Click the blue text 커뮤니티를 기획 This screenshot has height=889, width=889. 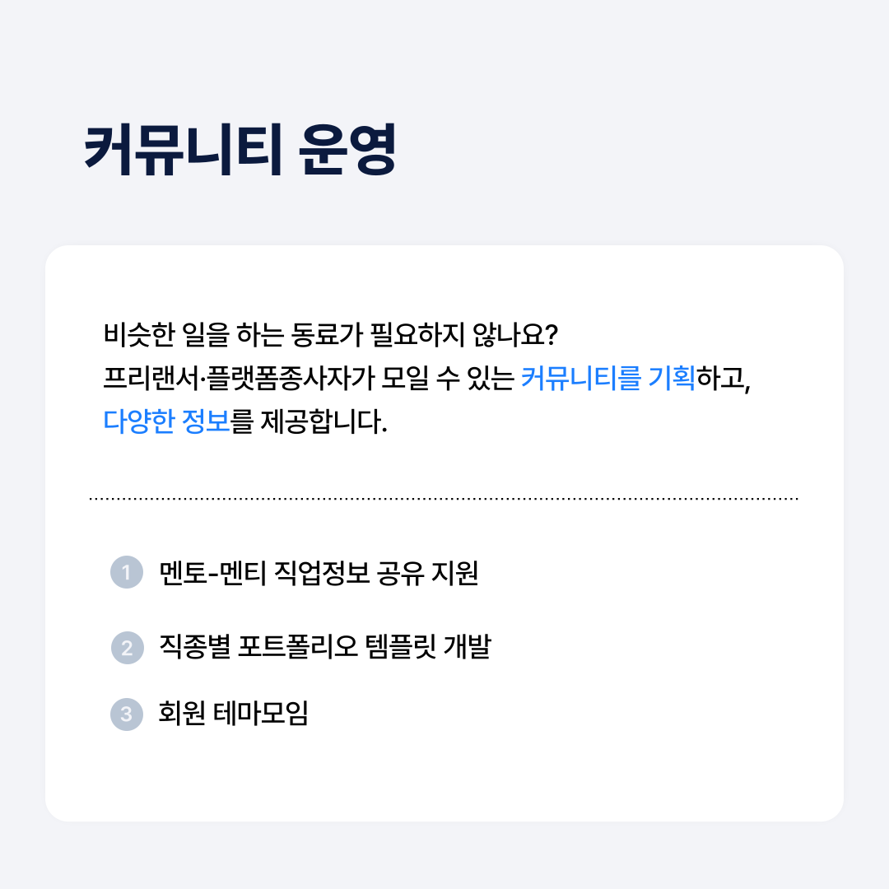(607, 378)
